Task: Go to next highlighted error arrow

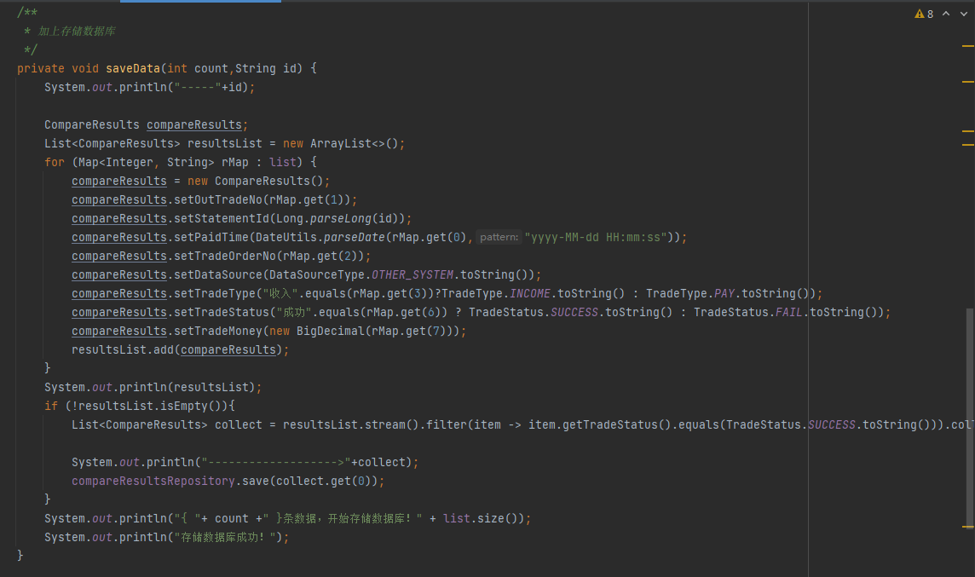Action: pyautogui.click(x=963, y=14)
